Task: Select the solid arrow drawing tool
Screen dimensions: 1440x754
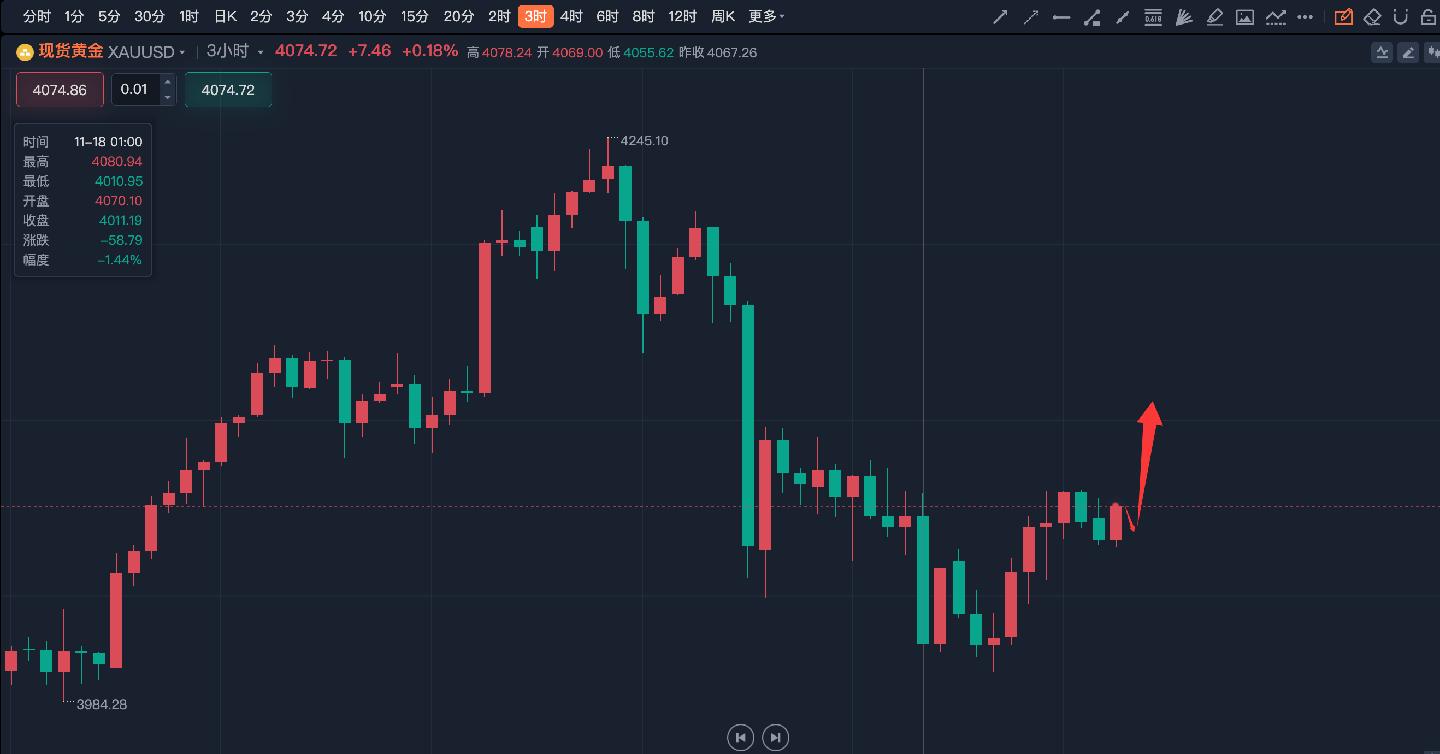Action: (1000, 17)
